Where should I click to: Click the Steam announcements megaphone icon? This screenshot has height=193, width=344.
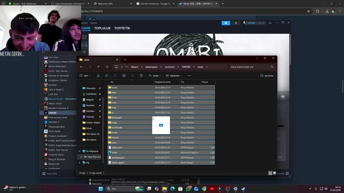tap(226, 23)
